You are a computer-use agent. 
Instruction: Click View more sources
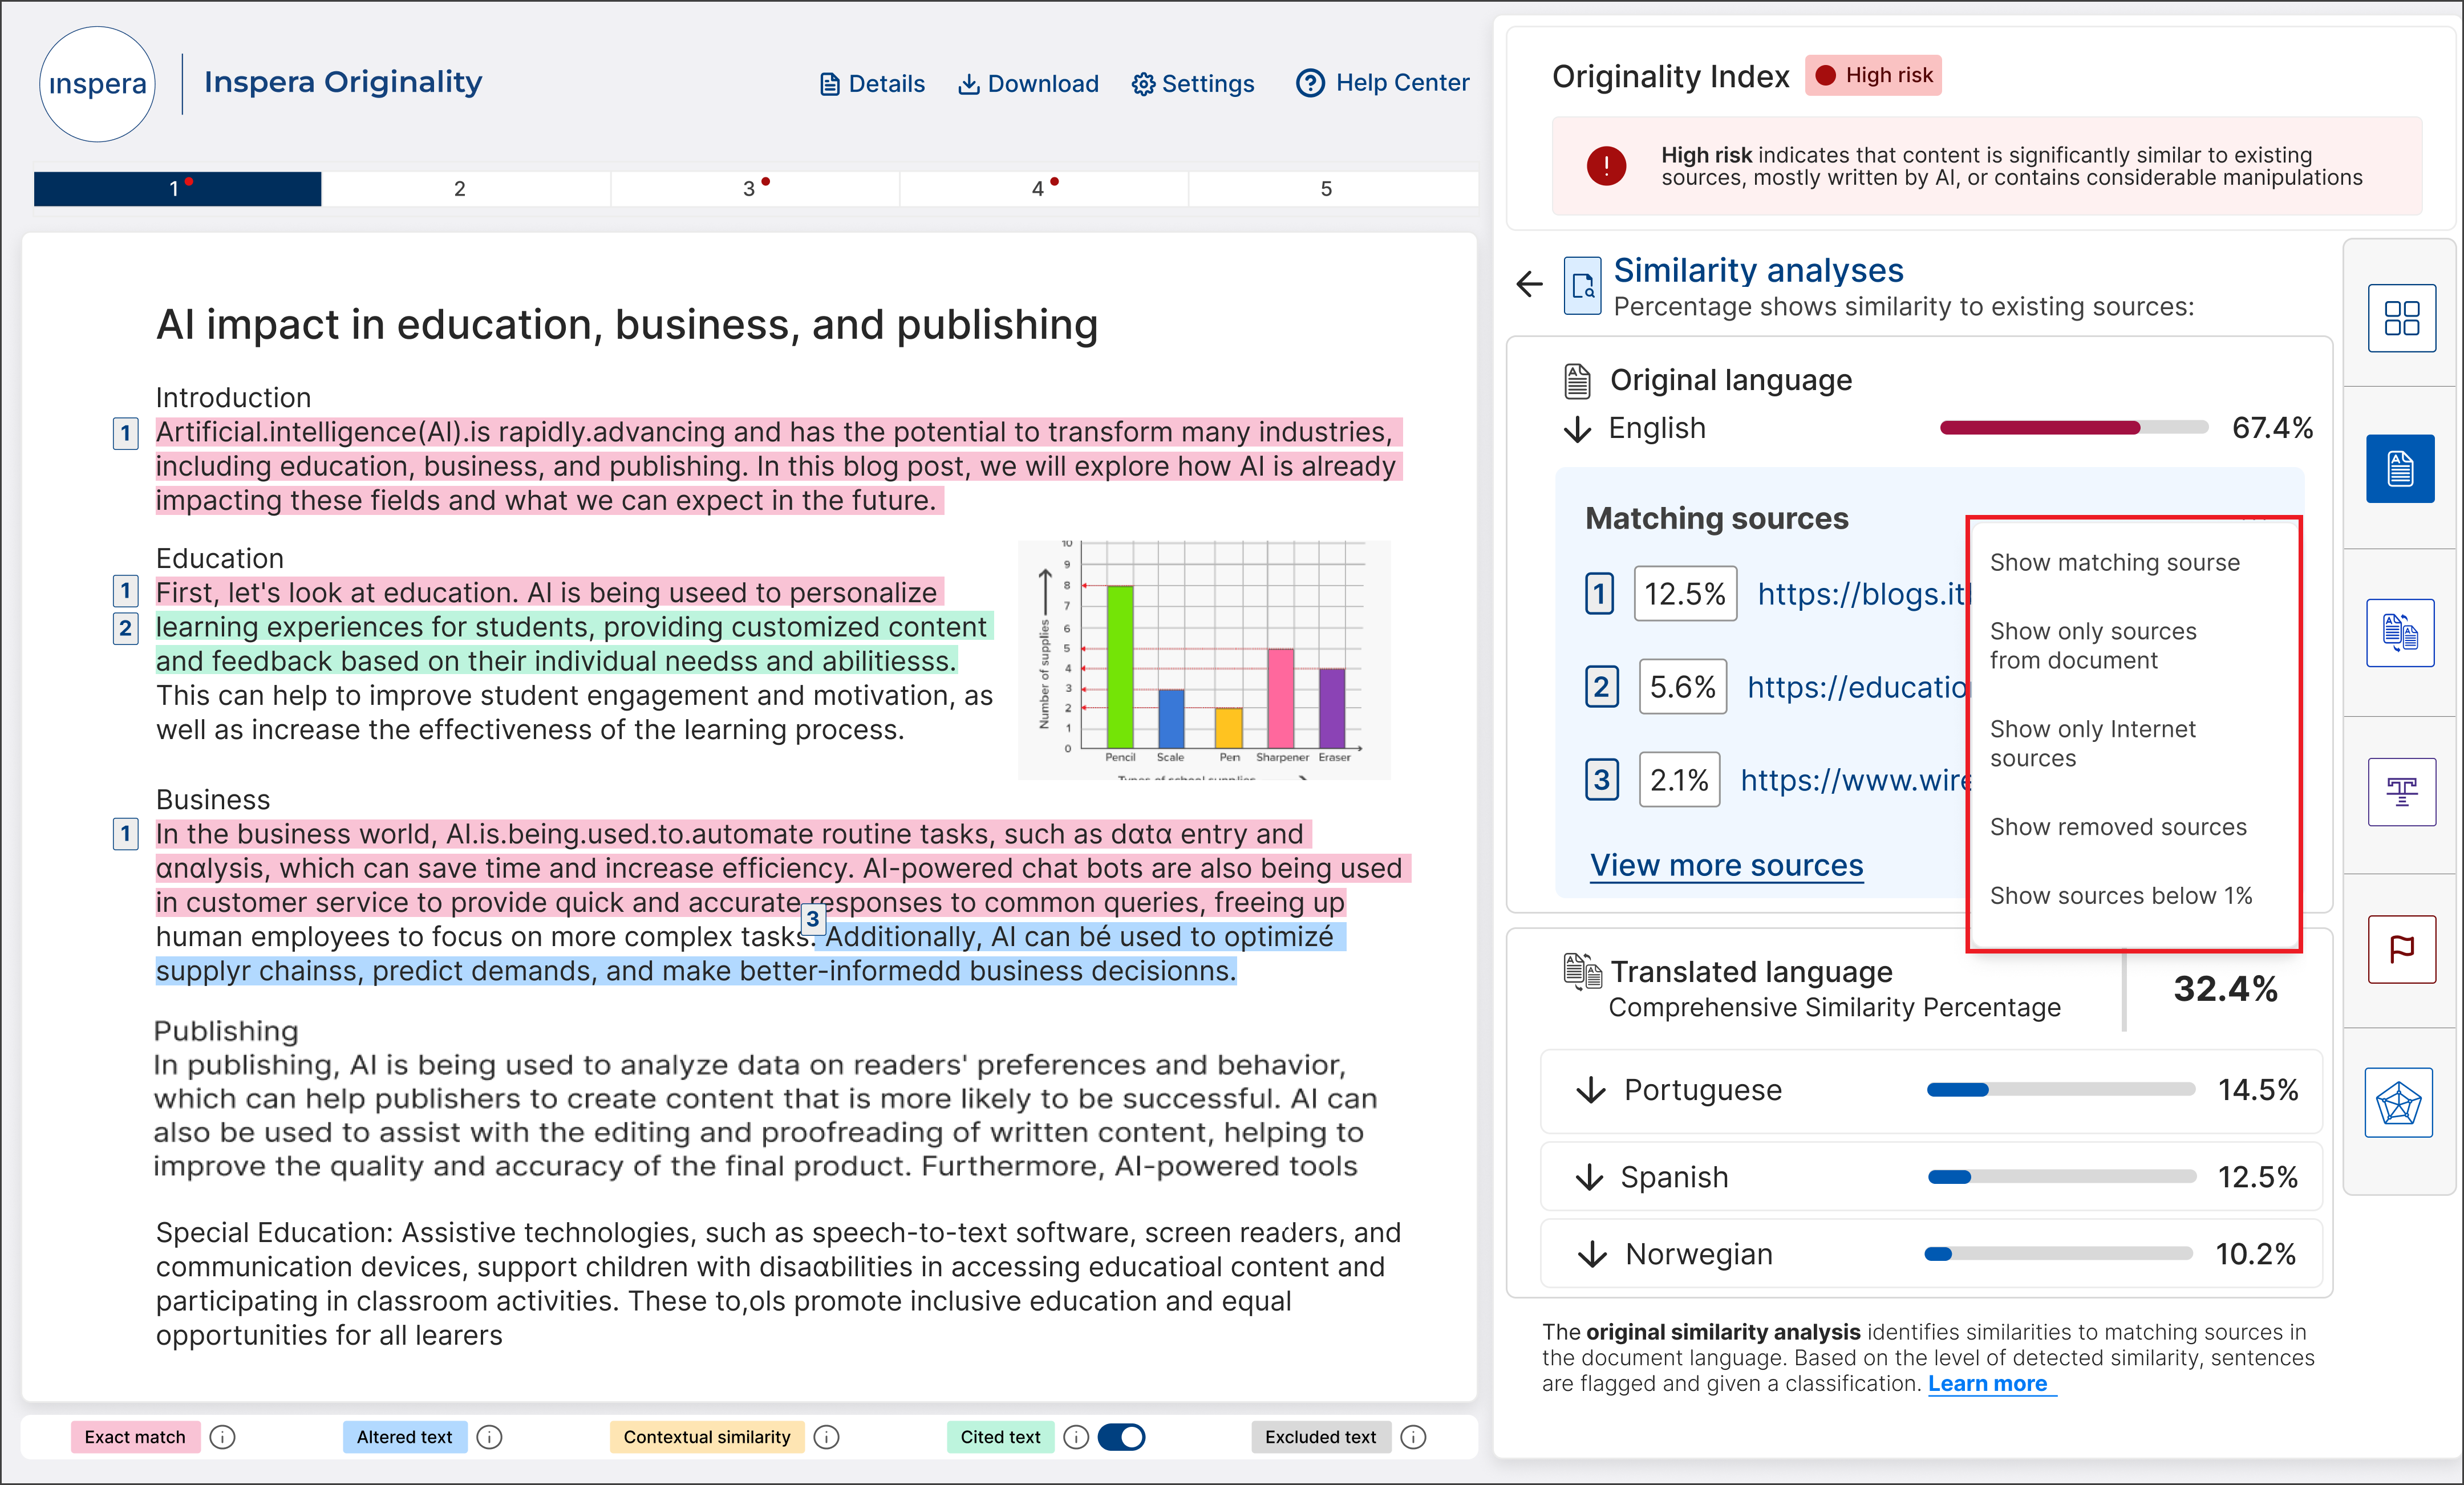click(1727, 865)
